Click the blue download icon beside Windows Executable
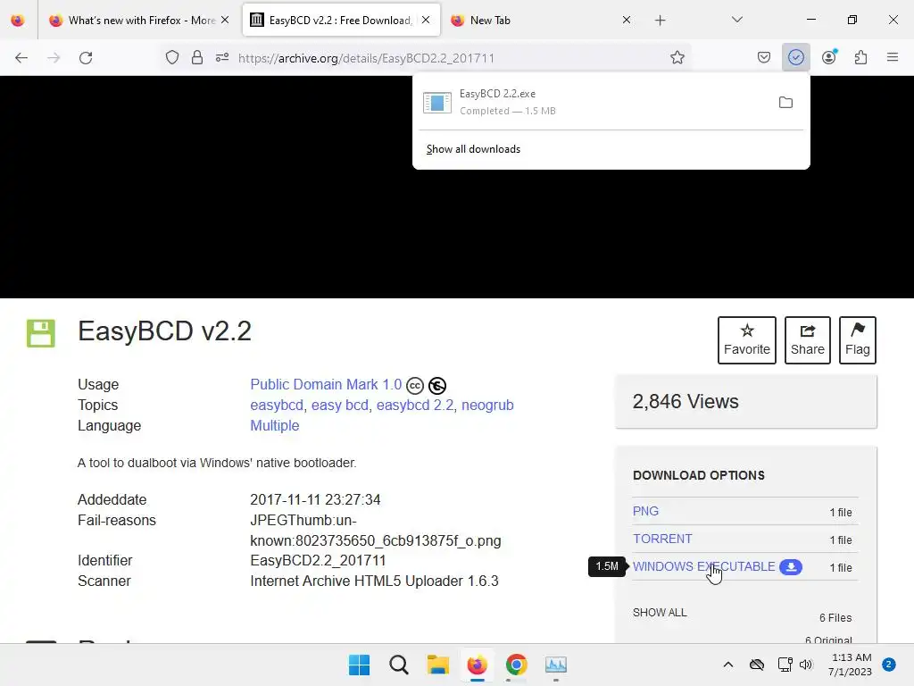Image resolution: width=914 pixels, height=686 pixels. (x=791, y=567)
